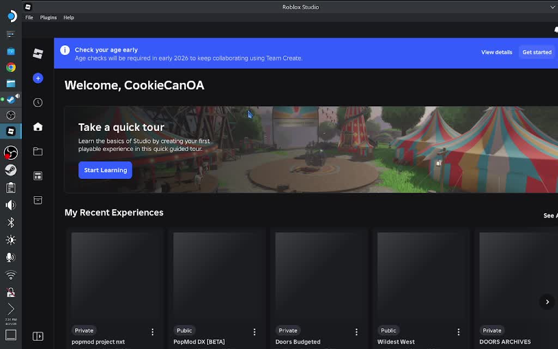
Task: Open Recent files using the clock icon
Action: [x=38, y=102]
